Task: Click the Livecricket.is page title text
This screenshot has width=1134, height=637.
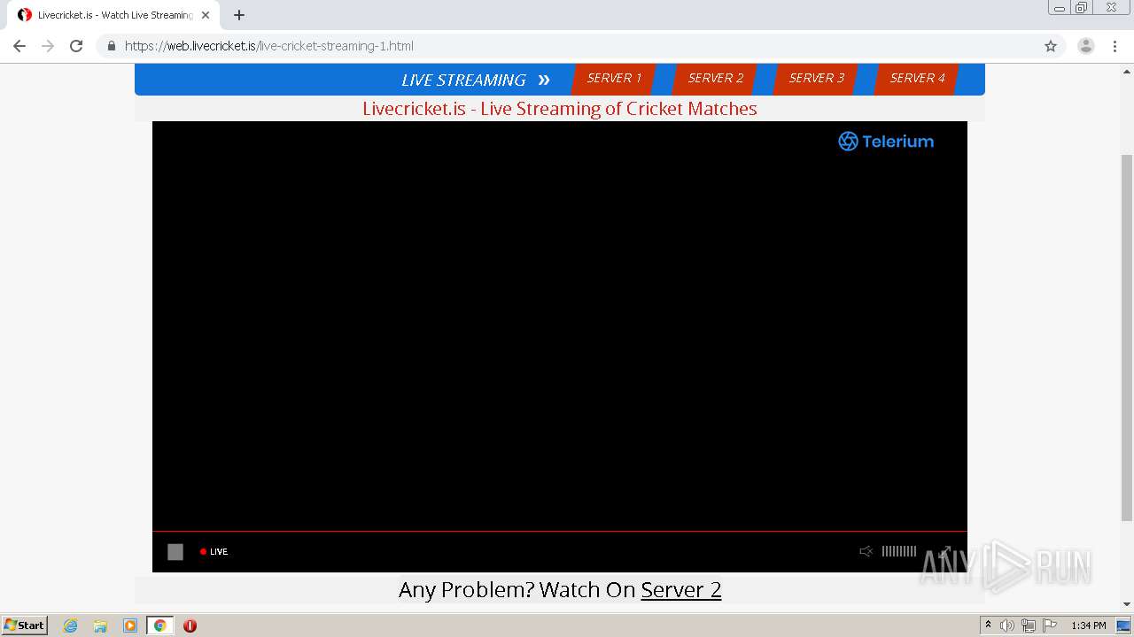Action: (x=560, y=109)
